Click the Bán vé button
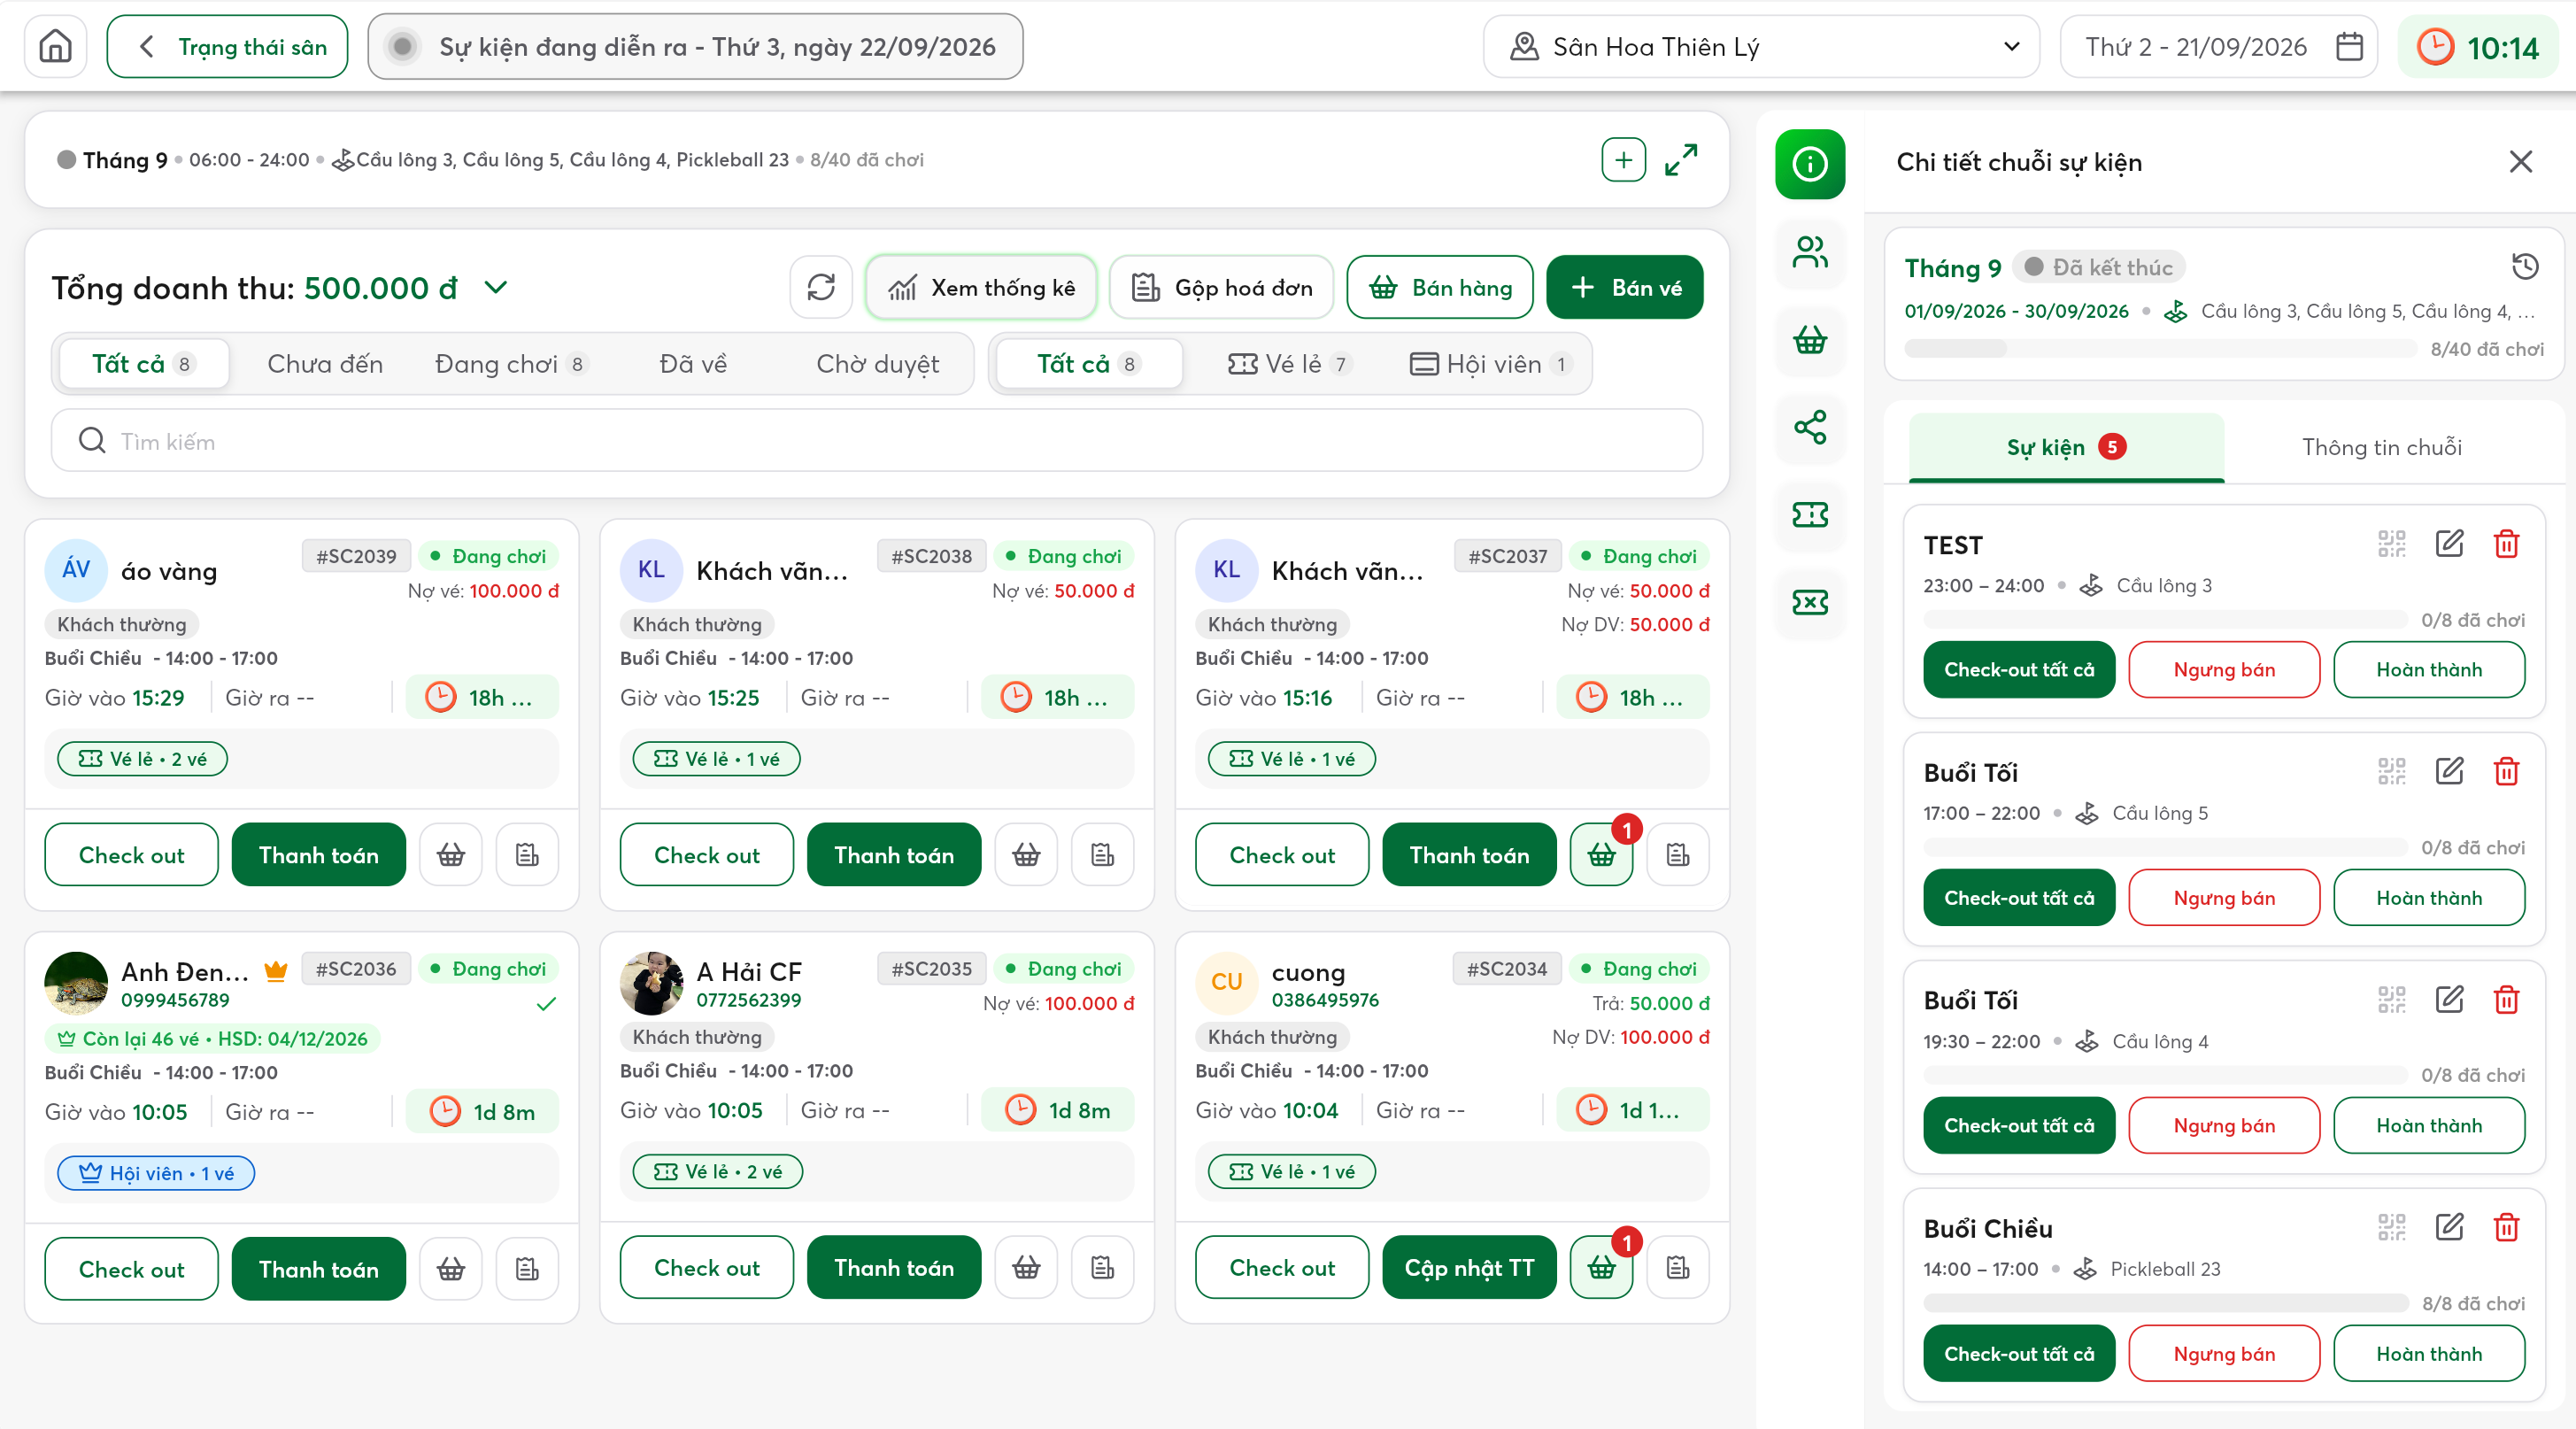 tap(1624, 287)
